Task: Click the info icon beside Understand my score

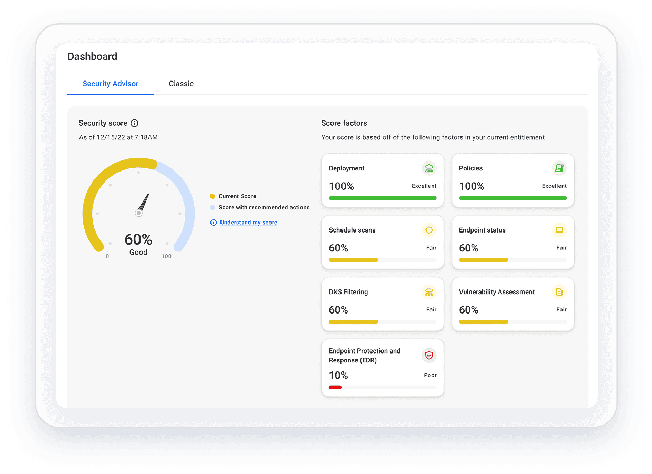Action: [214, 223]
